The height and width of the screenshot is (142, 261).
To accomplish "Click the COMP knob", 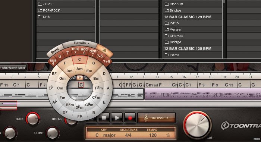I will point(53,133).
